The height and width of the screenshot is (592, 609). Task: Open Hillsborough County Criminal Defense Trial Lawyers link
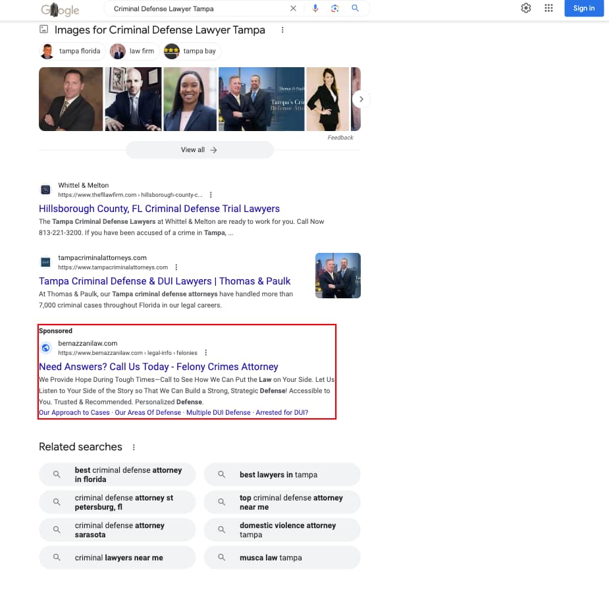pos(159,209)
